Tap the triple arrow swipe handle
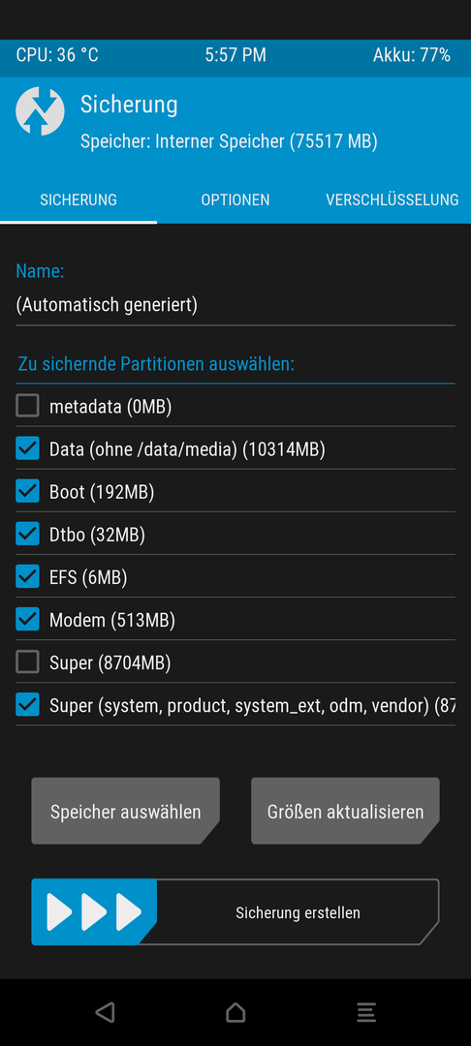Image resolution: width=471 pixels, height=1046 pixels. 94,912
